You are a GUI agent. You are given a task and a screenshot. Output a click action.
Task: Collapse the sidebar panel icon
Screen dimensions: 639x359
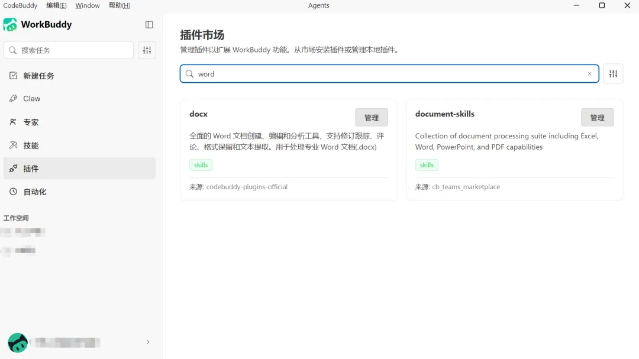[x=149, y=24]
